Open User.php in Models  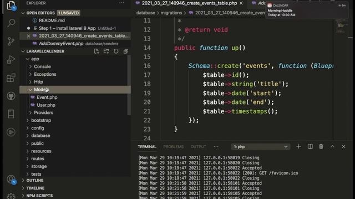tap(46, 105)
